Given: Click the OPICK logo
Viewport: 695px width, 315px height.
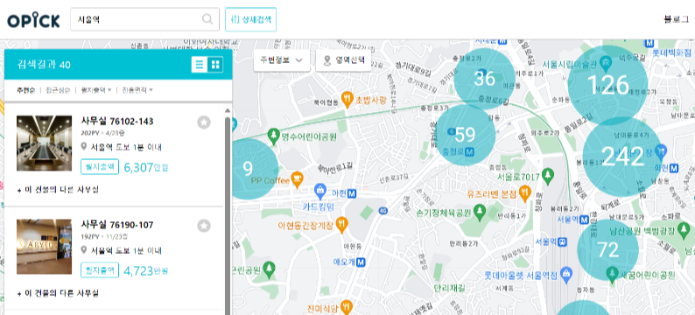Looking at the screenshot, I should [33, 19].
